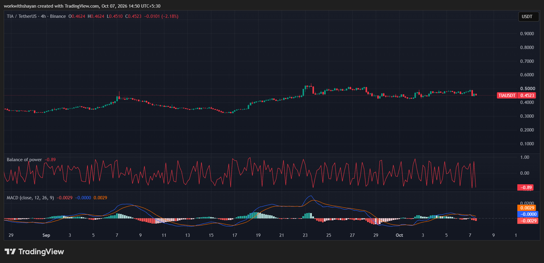Click the 1.00 Balance of power axis label
Screen dimensions: 544x263
[x=525, y=157]
